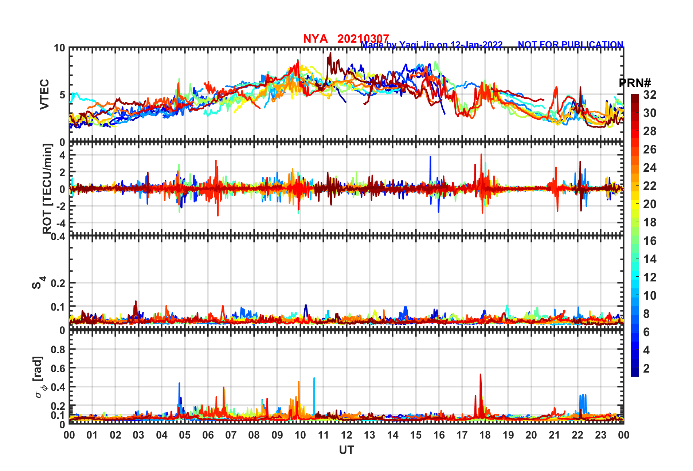Click sigma phi tick label 0.6
Screen dimensions: 693x471
click(58, 368)
